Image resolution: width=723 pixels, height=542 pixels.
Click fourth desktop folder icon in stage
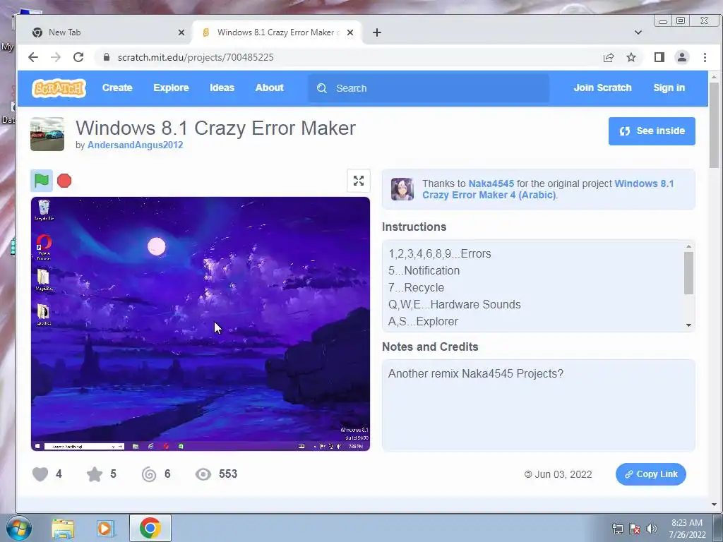pos(43,314)
